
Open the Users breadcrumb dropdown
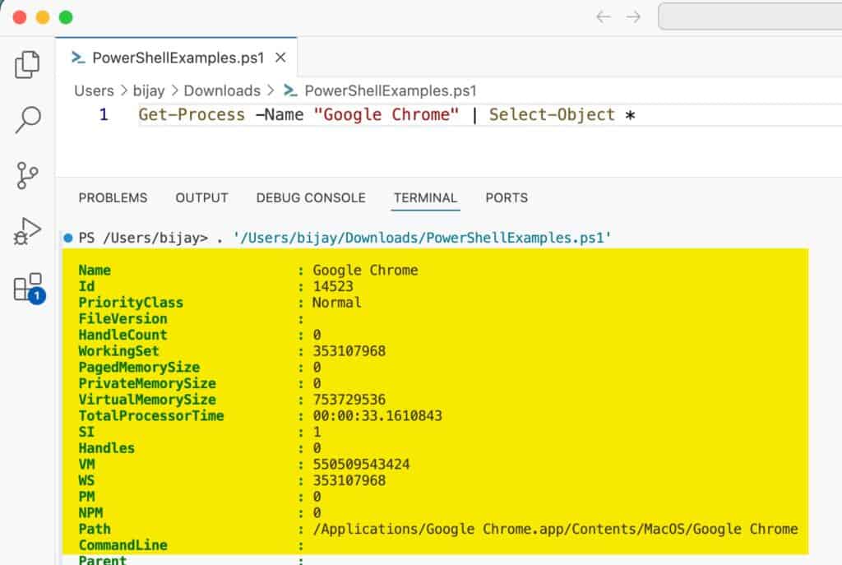pos(94,90)
